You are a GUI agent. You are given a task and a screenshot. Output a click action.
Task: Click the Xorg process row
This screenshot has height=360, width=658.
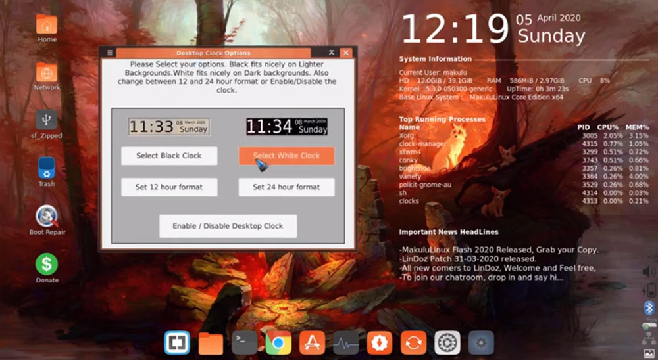pos(524,135)
